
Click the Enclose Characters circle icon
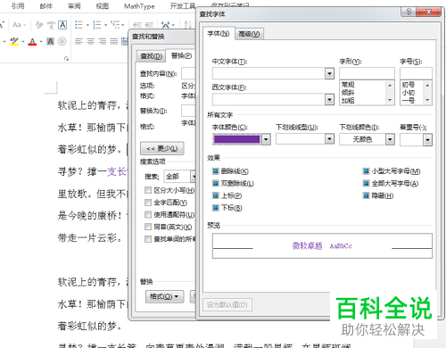tap(62, 41)
